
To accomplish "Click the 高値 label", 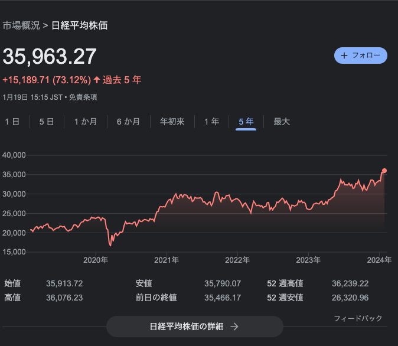I will point(12,298).
